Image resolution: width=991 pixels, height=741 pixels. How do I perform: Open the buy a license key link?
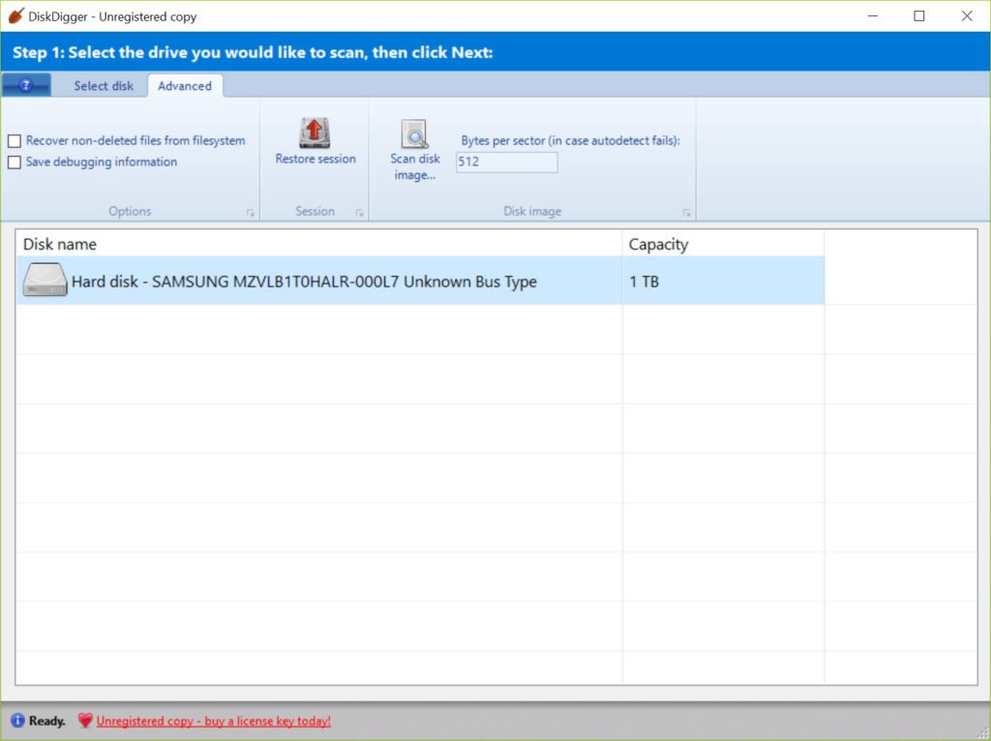coord(214,721)
